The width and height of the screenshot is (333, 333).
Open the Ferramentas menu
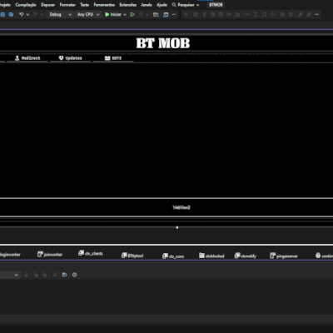pyautogui.click(x=104, y=5)
